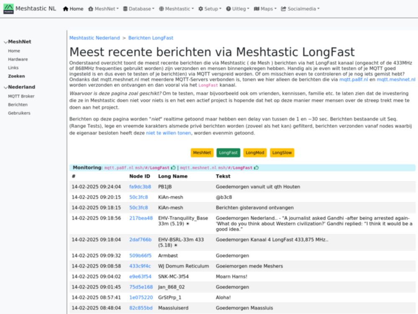This screenshot has width=418, height=314.
Task: Select Gebruikers in the sidebar
Action: [19, 113]
